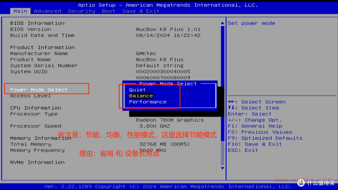Image resolution: width=338 pixels, height=190 pixels.
Task: Switch to the Advanced tab
Action: 48,11
